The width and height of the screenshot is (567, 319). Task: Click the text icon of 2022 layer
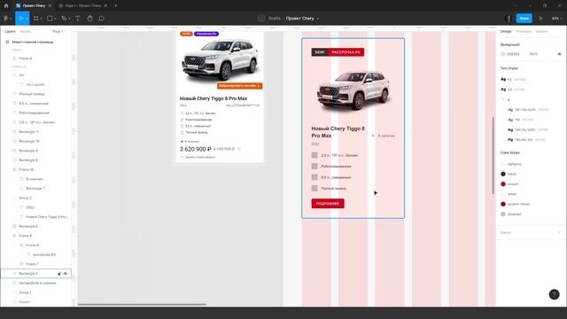21,207
